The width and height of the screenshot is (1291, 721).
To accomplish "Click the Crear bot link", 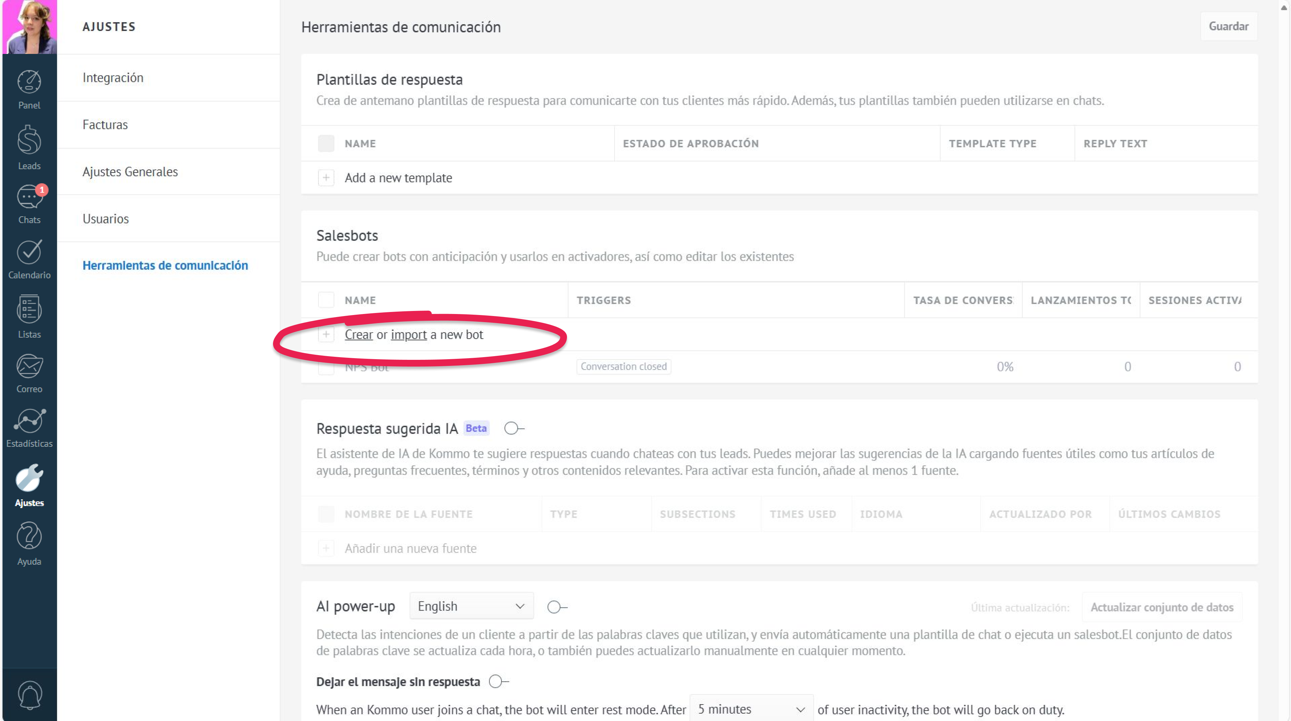I will pos(358,335).
